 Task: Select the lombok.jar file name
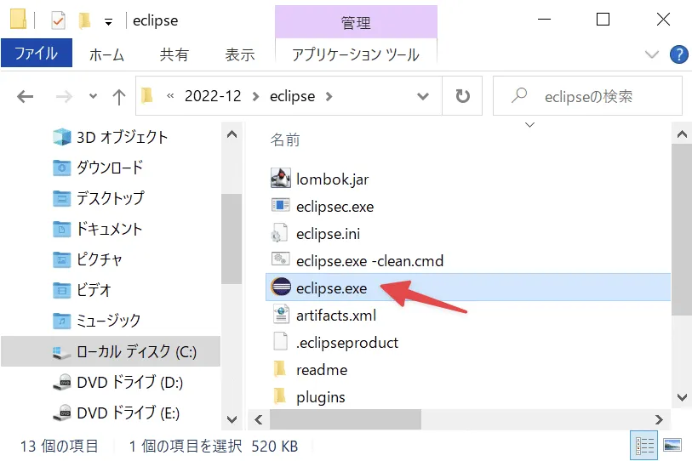(332, 179)
